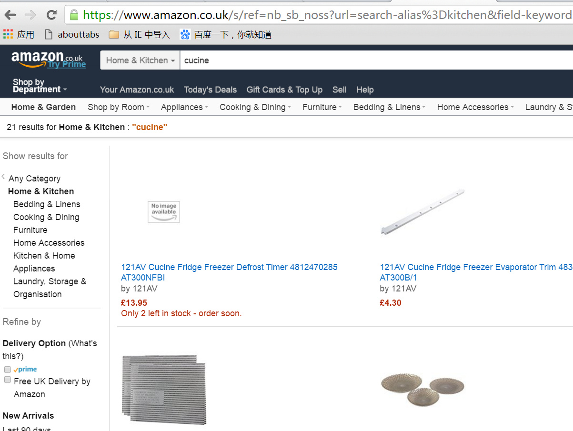
Task: Tick the Prime delivery checkbox
Action: click(8, 370)
